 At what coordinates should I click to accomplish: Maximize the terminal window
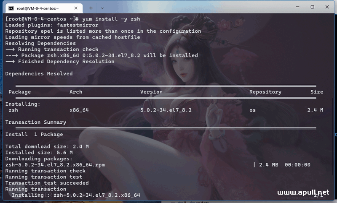tap(312, 7)
